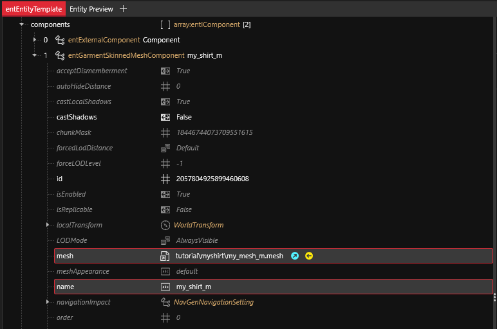Click the file icon beside the mesh path
Viewport: 497px width, 329px height.
click(x=165, y=256)
